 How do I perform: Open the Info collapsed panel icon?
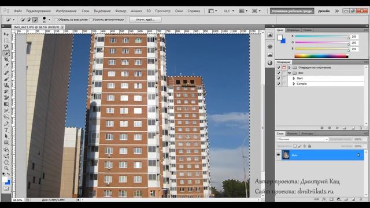[270, 63]
